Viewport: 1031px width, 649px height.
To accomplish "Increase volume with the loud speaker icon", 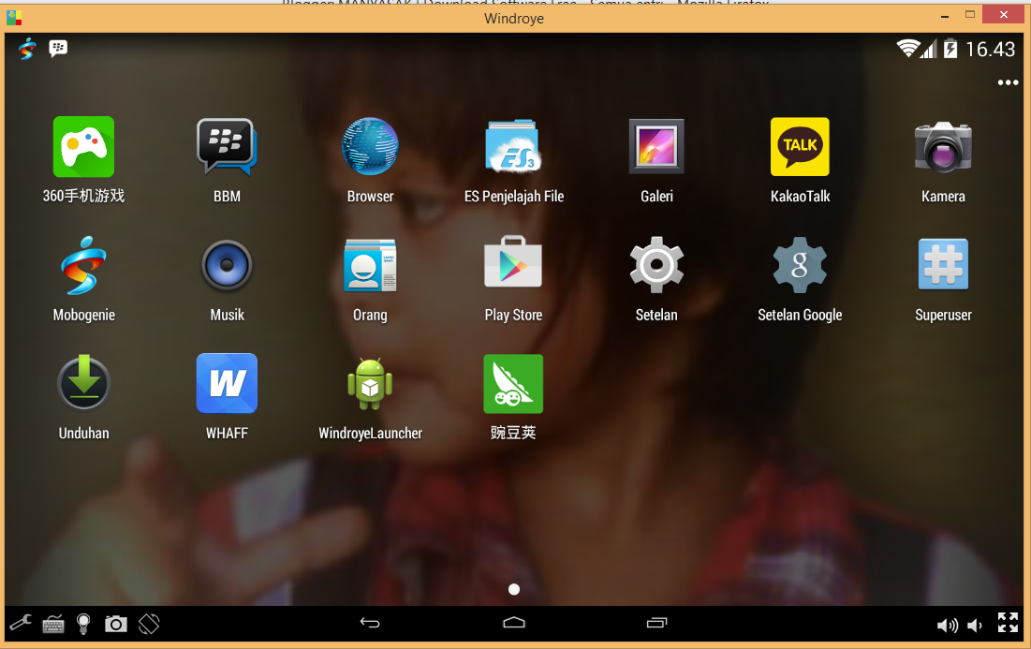I will tap(947, 626).
